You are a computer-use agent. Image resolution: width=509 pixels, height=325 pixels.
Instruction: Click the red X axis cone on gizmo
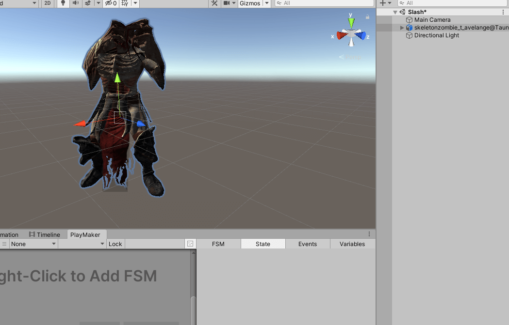click(342, 35)
